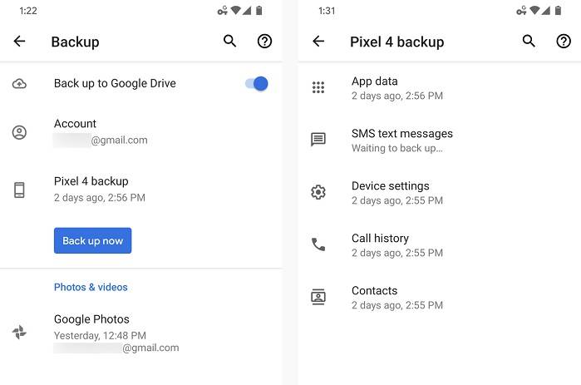
Task: Select 'Yesterday, 12:48 PM' timestamp
Action: (x=100, y=335)
